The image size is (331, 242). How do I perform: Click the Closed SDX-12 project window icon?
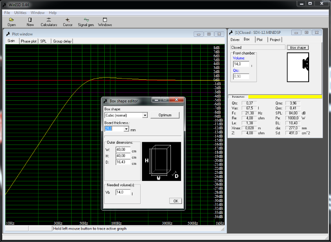coord(231,33)
